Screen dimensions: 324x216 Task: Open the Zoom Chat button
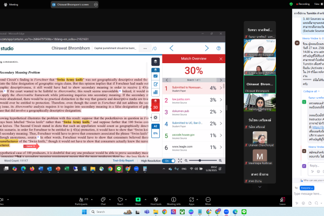point(103,201)
